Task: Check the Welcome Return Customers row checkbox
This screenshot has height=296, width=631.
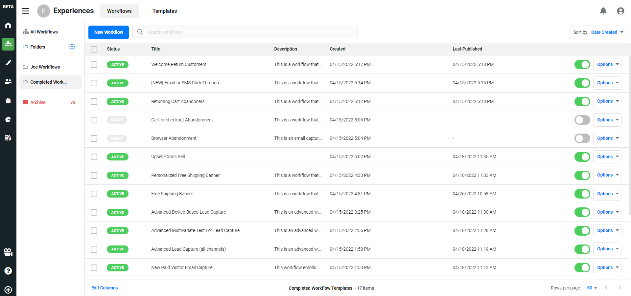Action: click(94, 65)
